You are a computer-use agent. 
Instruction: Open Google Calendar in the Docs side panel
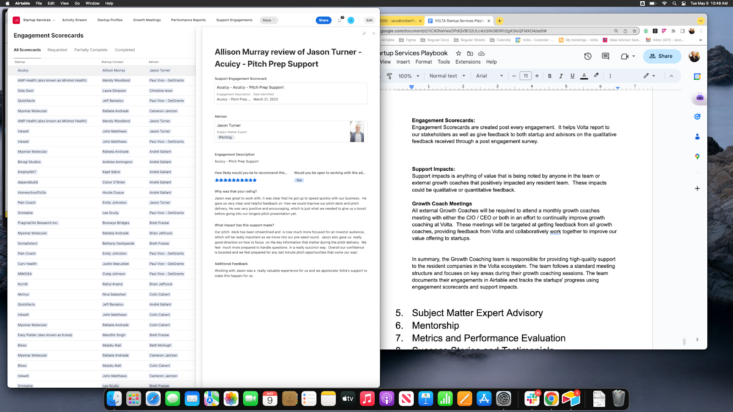click(x=697, y=77)
